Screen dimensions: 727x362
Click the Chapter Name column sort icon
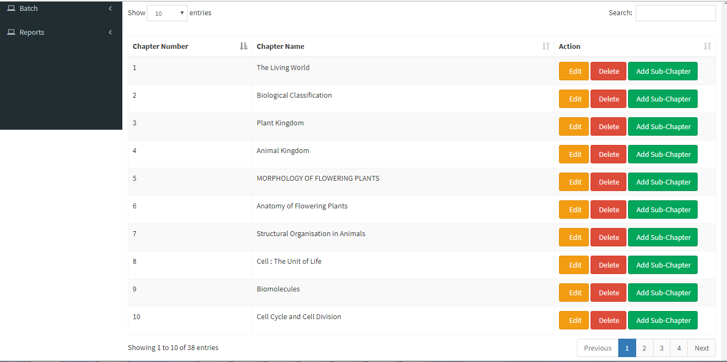(x=546, y=46)
